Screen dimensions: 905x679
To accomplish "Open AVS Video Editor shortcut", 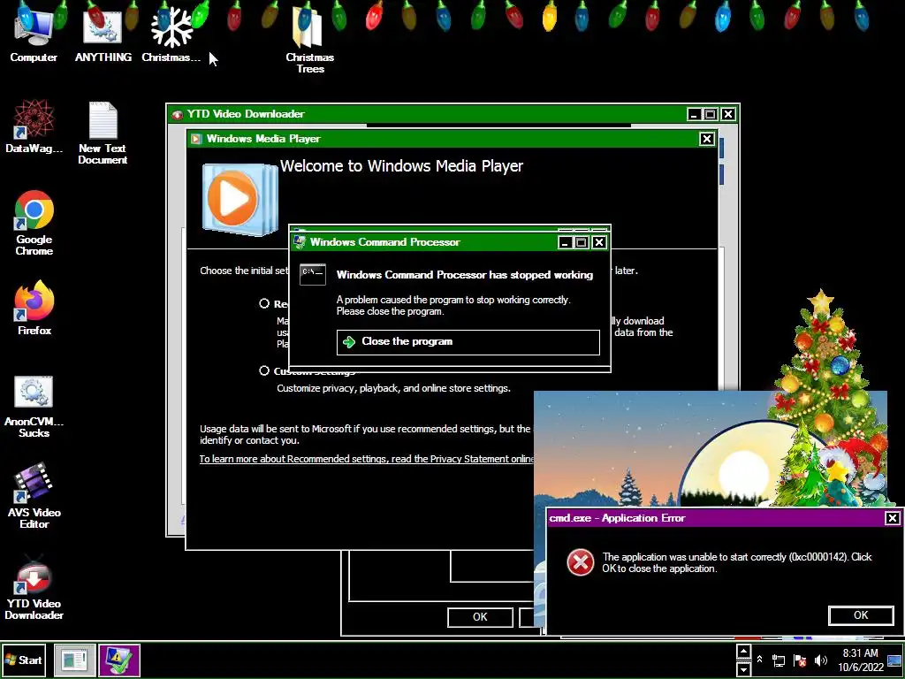I will coord(34,495).
